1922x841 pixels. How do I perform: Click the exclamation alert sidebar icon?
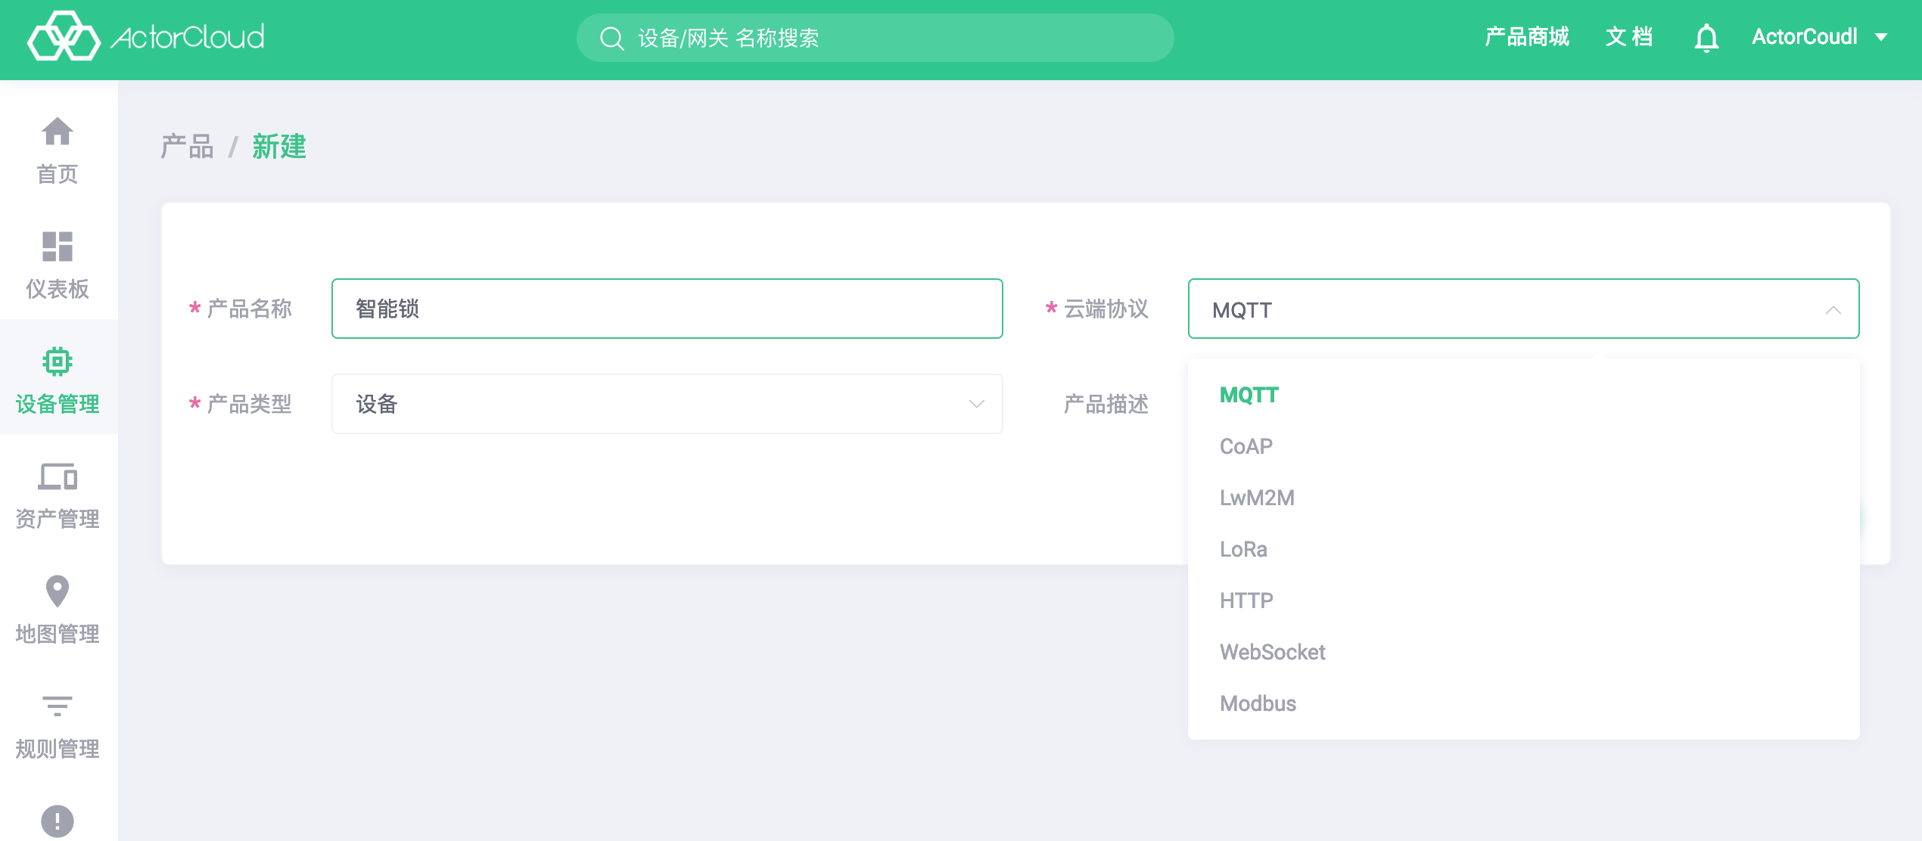[x=58, y=821]
